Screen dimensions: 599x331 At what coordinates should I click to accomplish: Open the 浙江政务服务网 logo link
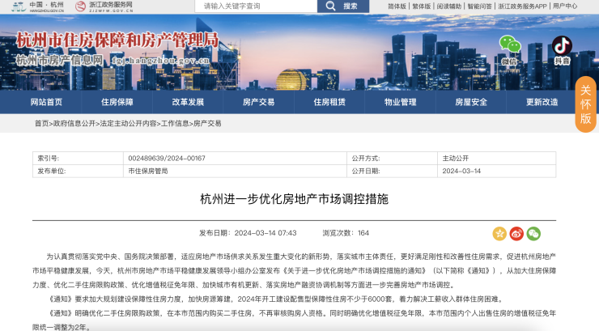tap(104, 6)
